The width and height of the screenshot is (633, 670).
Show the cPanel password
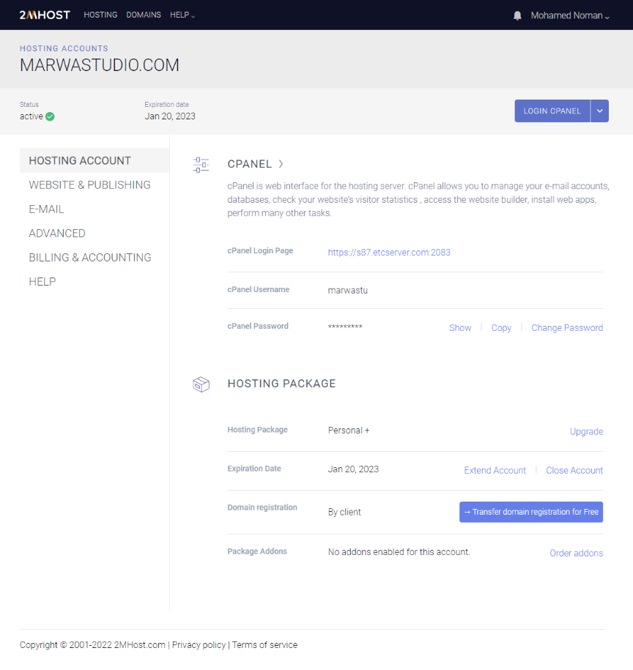tap(460, 328)
